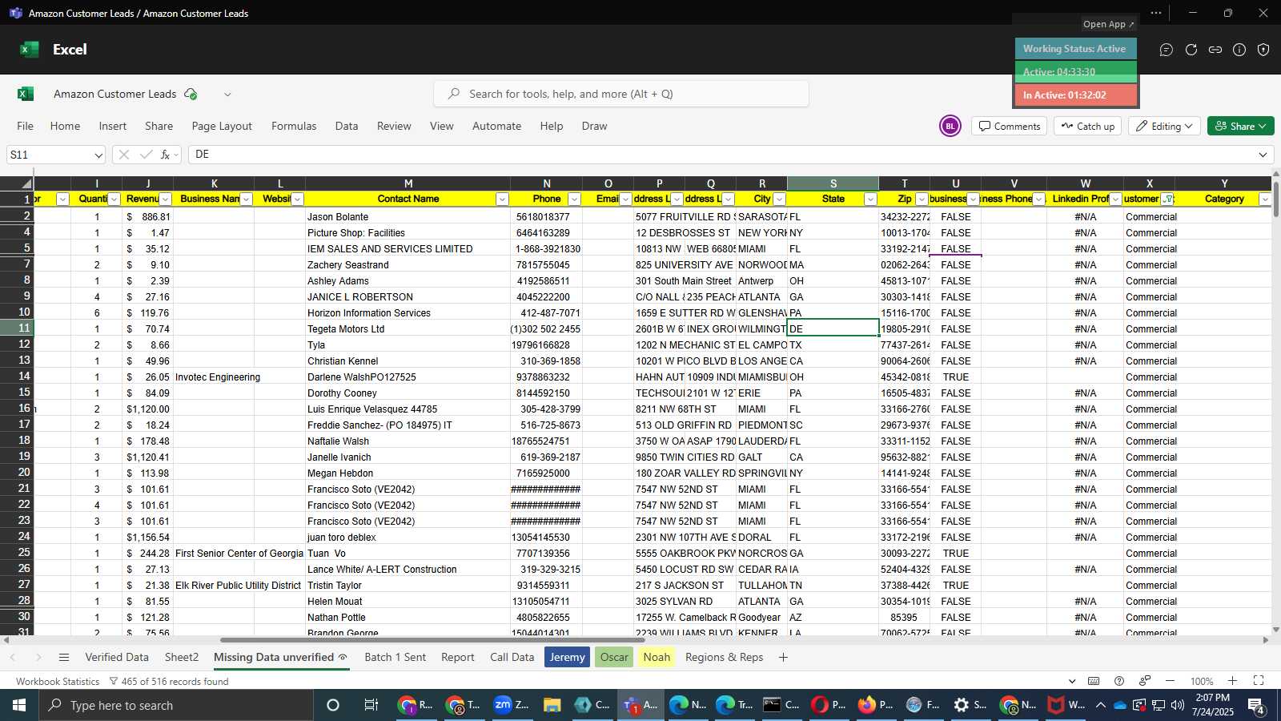Zoom in with the plus icon
The width and height of the screenshot is (1281, 721).
click(x=1233, y=681)
